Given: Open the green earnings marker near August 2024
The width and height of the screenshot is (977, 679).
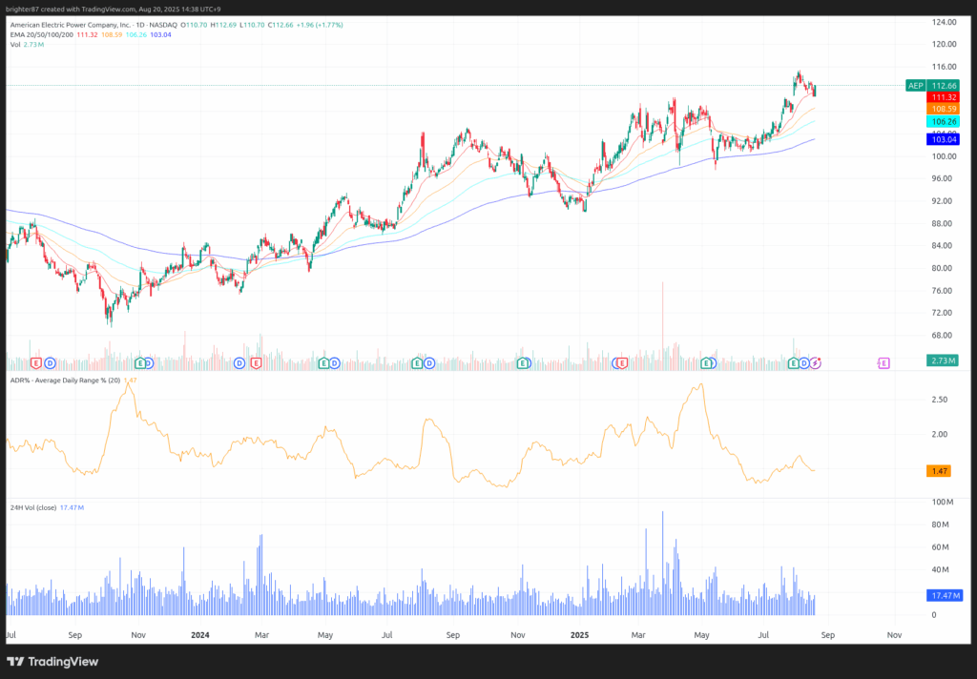Looking at the screenshot, I should [x=418, y=363].
